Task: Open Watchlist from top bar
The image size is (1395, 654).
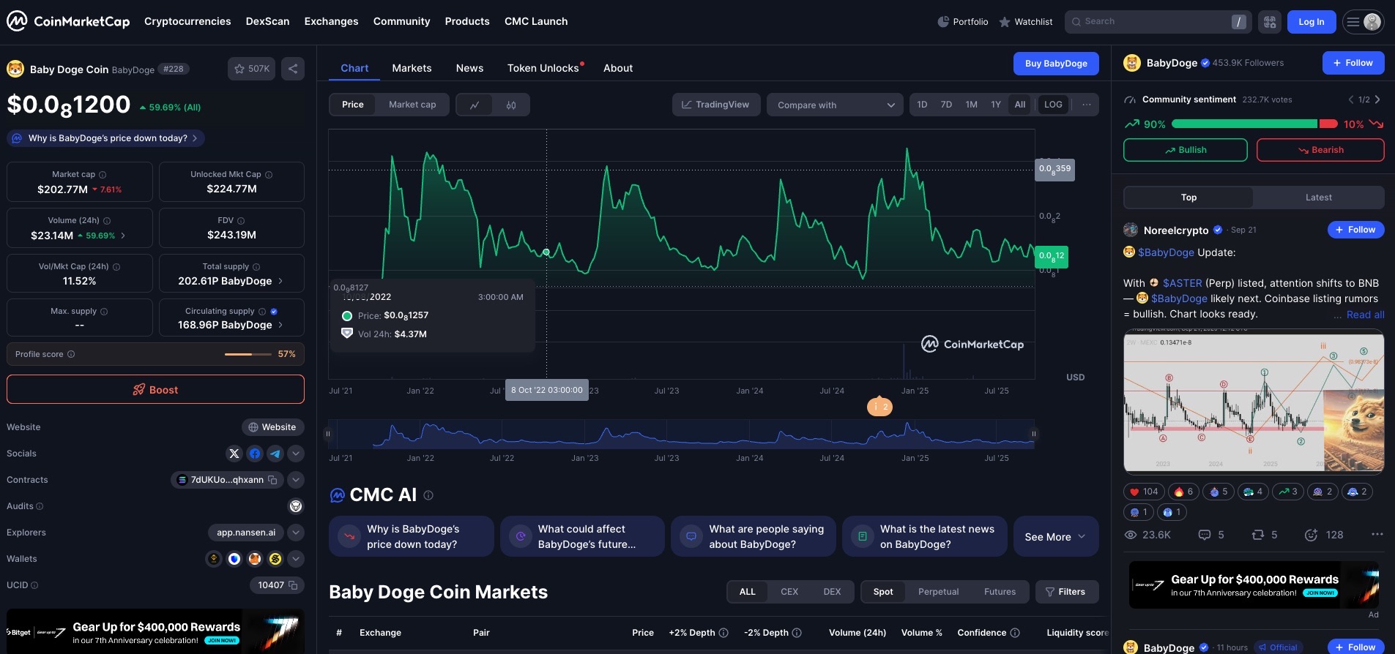Action: [x=1026, y=22]
